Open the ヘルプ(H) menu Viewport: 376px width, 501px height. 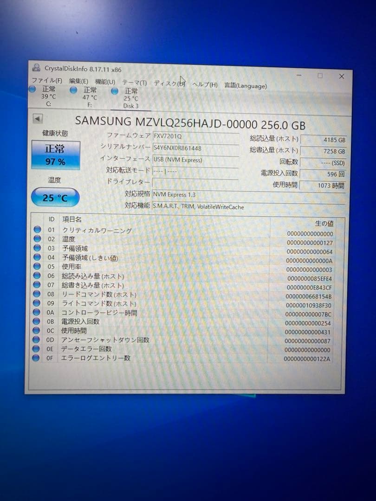[205, 84]
